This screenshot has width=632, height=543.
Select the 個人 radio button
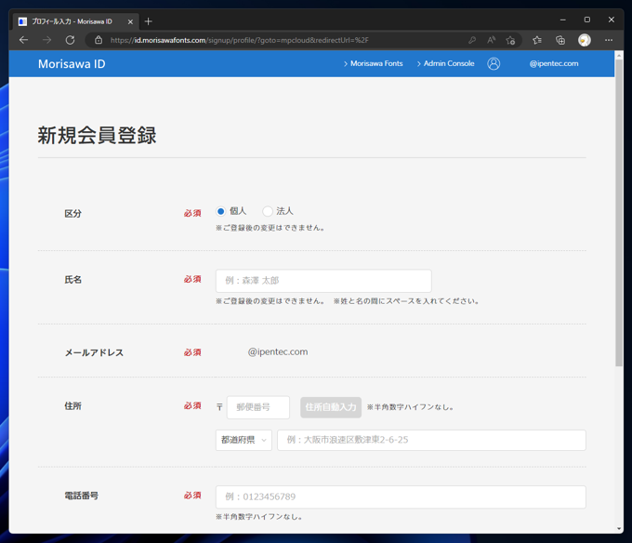[220, 211]
